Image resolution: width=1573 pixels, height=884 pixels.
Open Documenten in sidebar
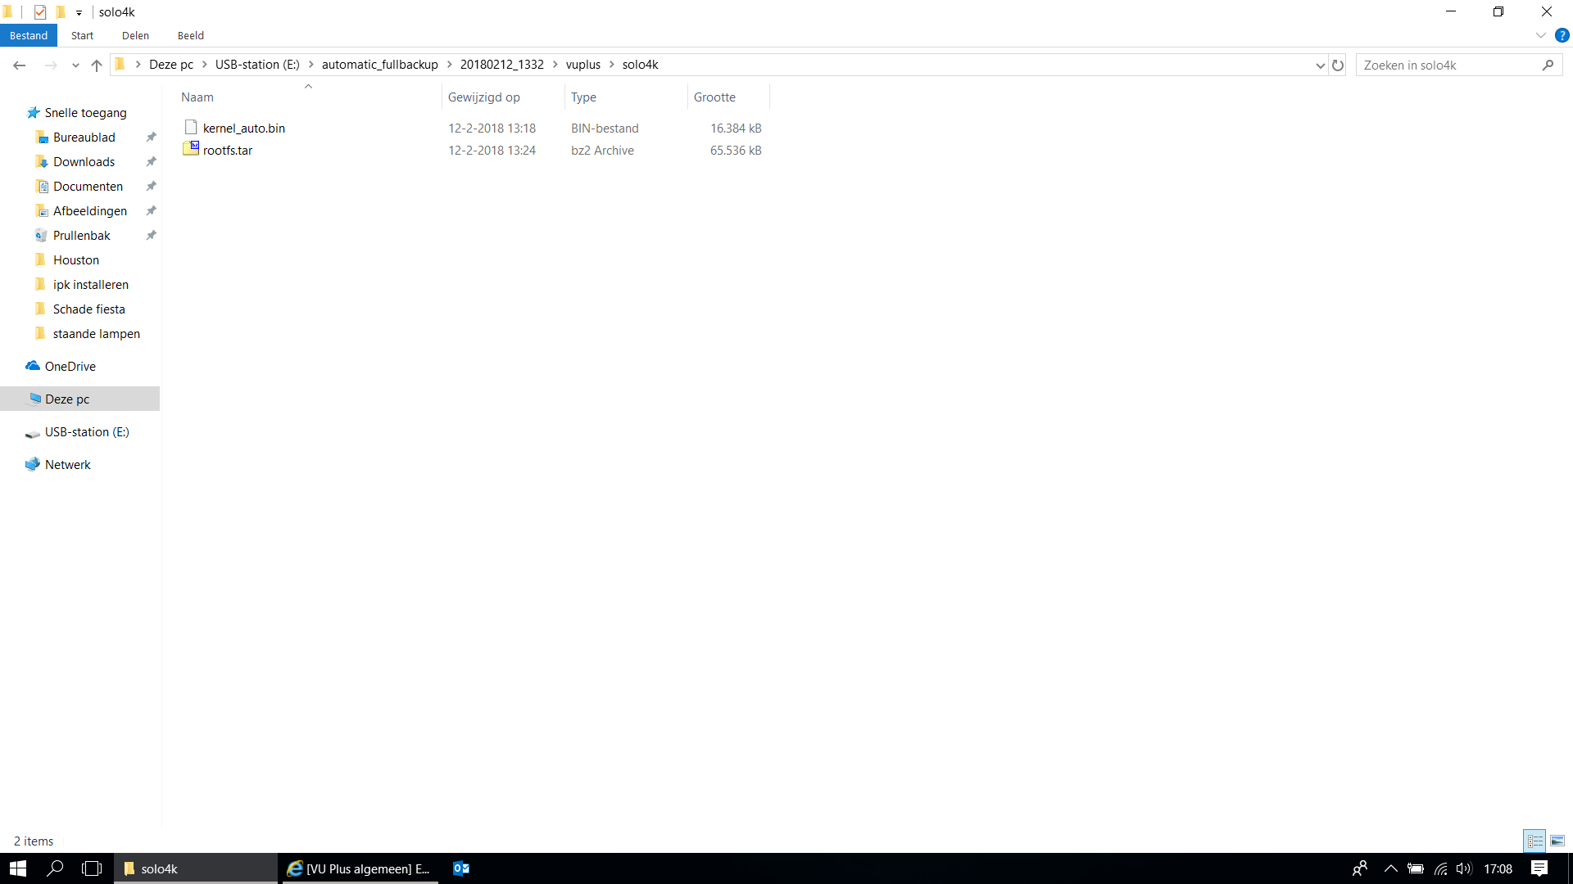tap(88, 187)
